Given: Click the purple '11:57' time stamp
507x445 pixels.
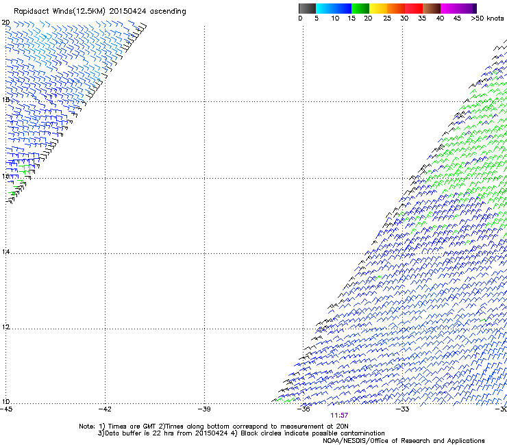Looking at the screenshot, I should 339,416.
